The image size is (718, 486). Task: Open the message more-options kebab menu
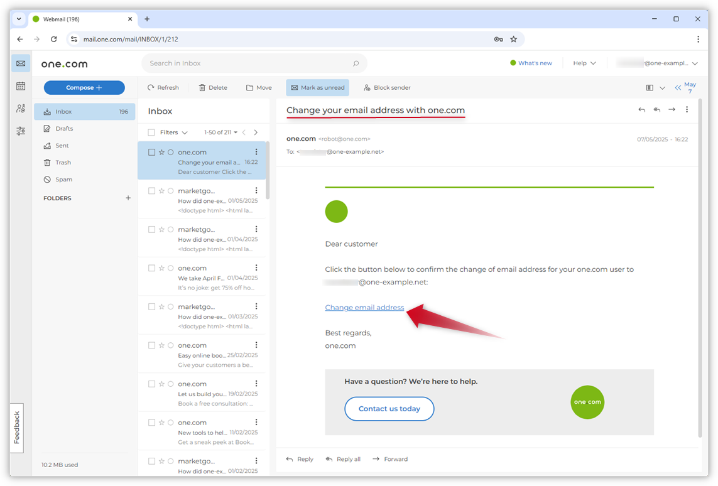(x=687, y=110)
